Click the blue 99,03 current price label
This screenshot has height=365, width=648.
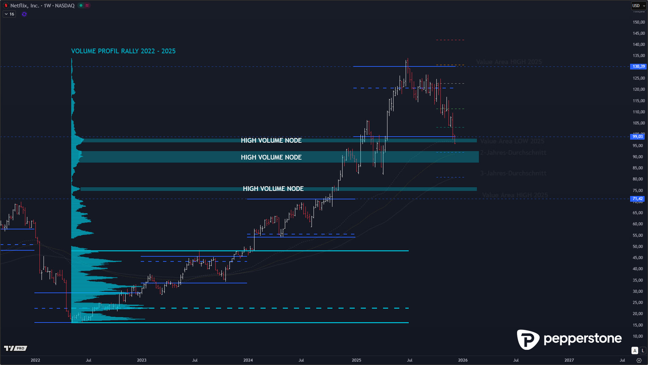pyautogui.click(x=638, y=137)
